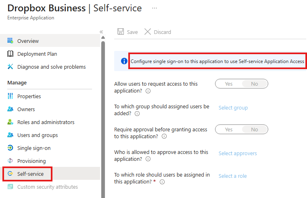Open the ellipsis more options menu
Image resolution: width=307 pixels, height=198 pixels.
pyautogui.click(x=155, y=8)
